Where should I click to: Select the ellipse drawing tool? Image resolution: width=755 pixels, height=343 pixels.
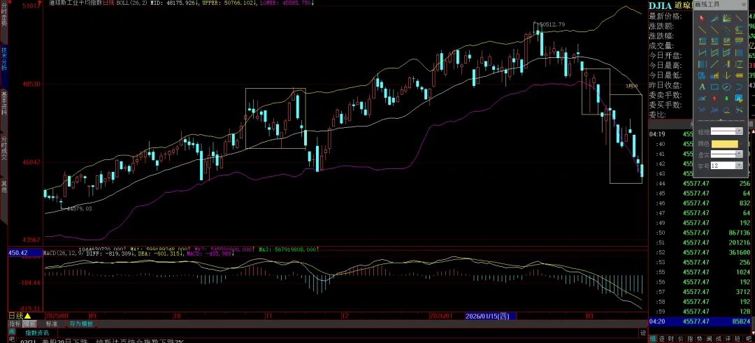click(x=726, y=87)
